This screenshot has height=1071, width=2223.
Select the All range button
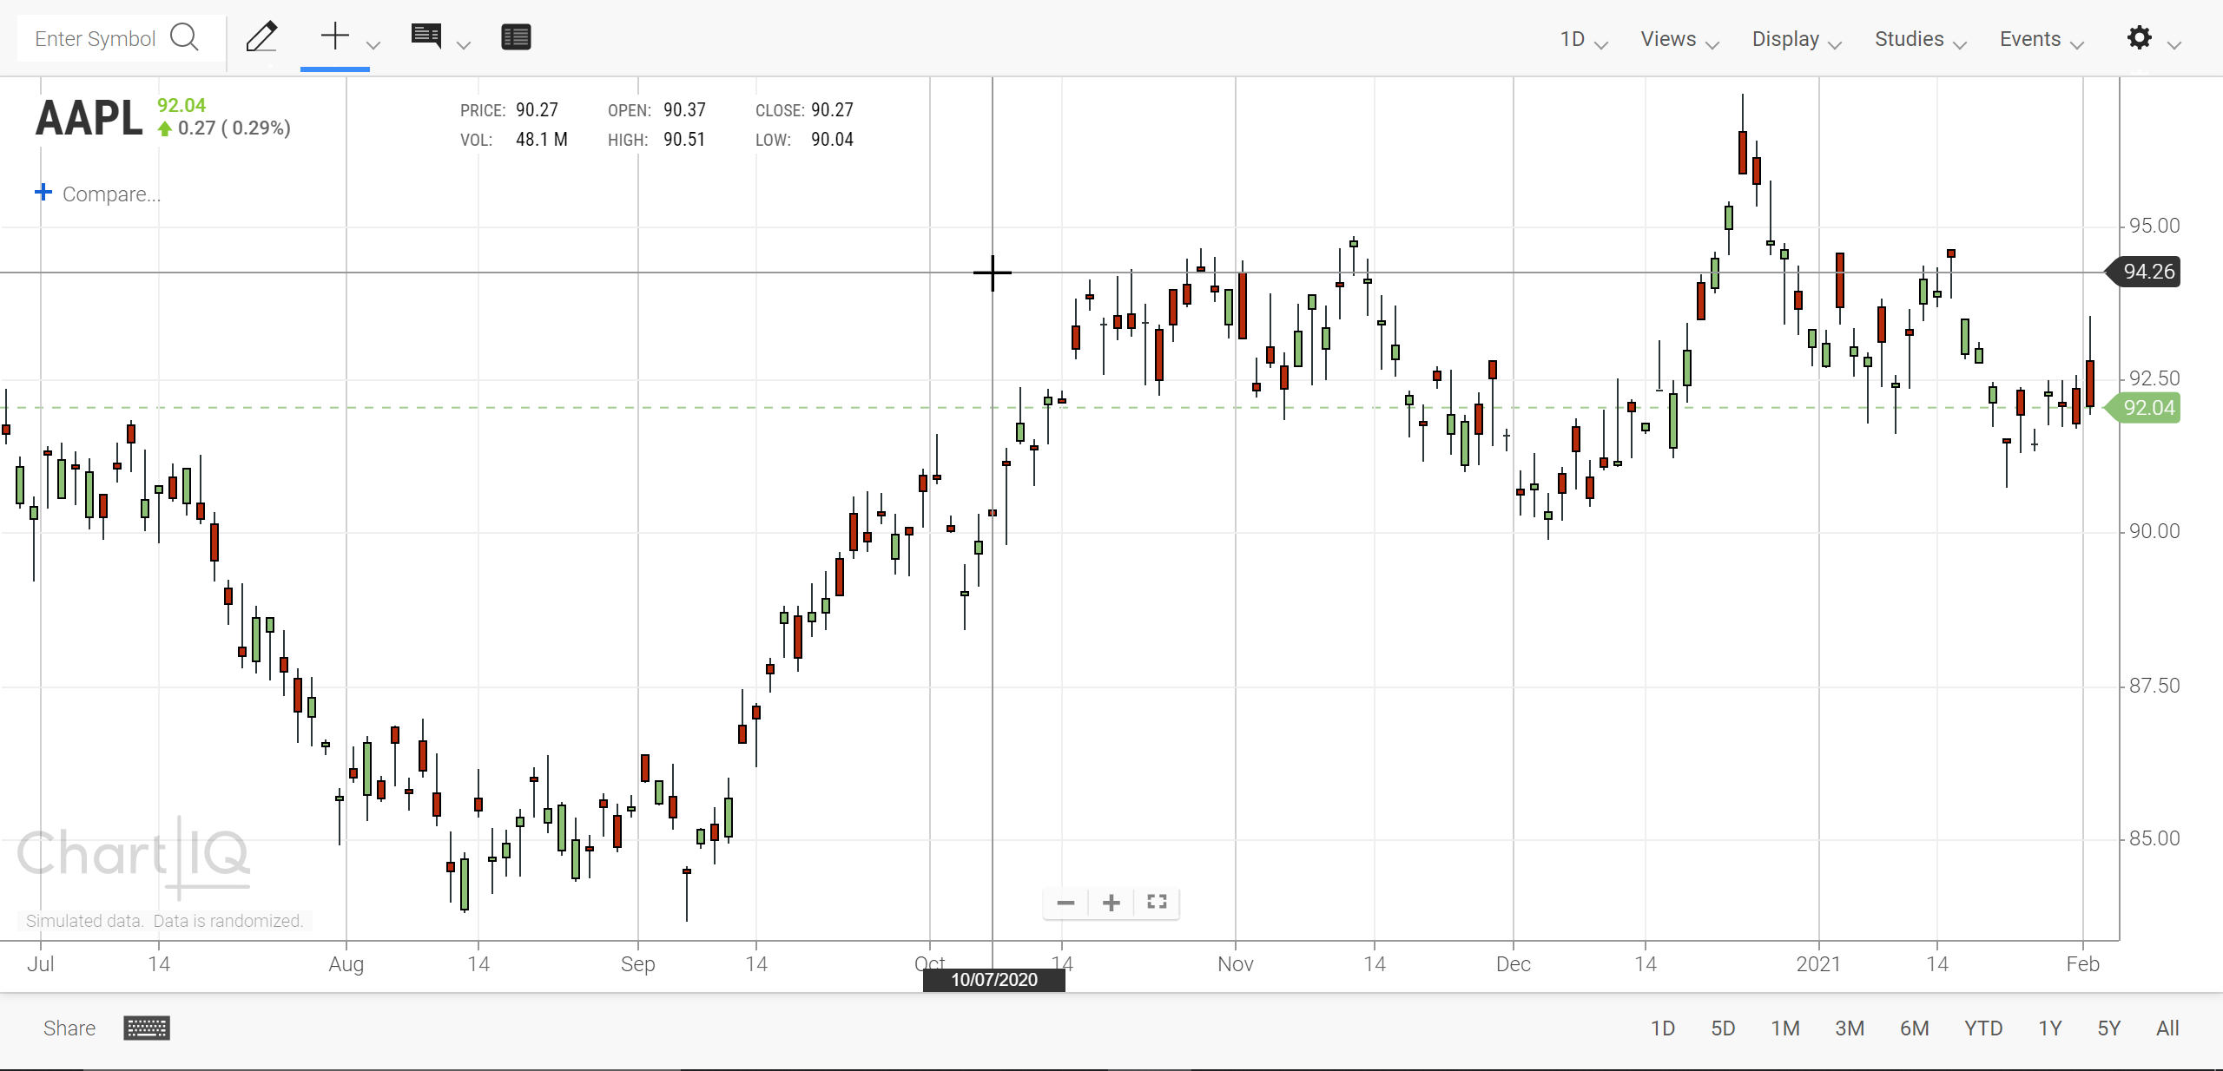click(x=2167, y=1028)
